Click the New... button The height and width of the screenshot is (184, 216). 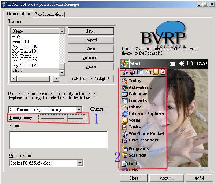click(91, 31)
